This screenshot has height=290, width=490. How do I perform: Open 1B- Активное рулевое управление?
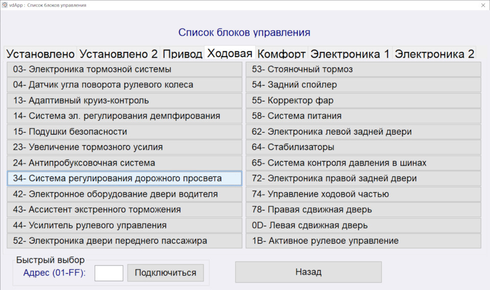pyautogui.click(x=363, y=241)
